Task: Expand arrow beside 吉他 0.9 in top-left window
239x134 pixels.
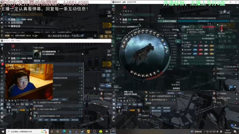Action: pyautogui.click(x=6, y=19)
